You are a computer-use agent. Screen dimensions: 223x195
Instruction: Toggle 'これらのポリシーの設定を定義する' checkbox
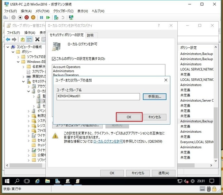pyautogui.click(x=54, y=59)
